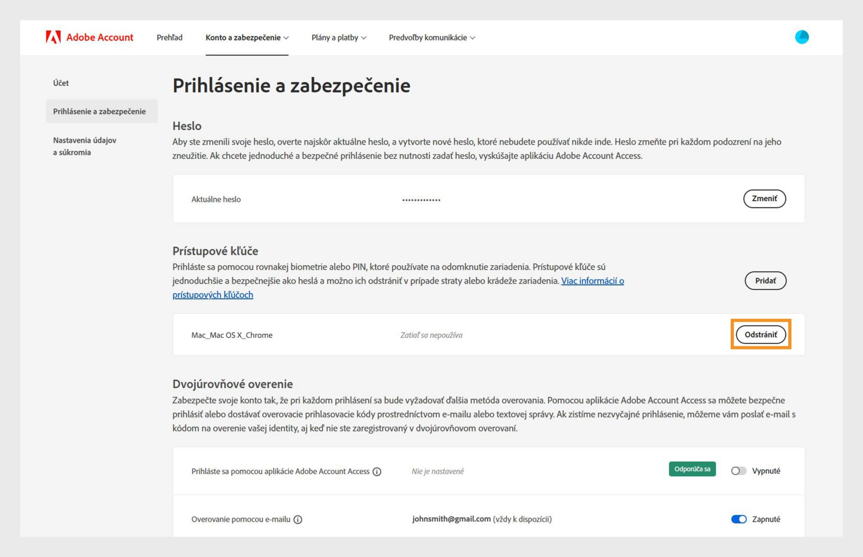Click the Zmeniť password button

(x=764, y=199)
